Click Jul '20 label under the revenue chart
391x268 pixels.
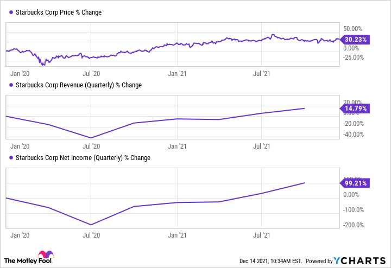coord(91,146)
